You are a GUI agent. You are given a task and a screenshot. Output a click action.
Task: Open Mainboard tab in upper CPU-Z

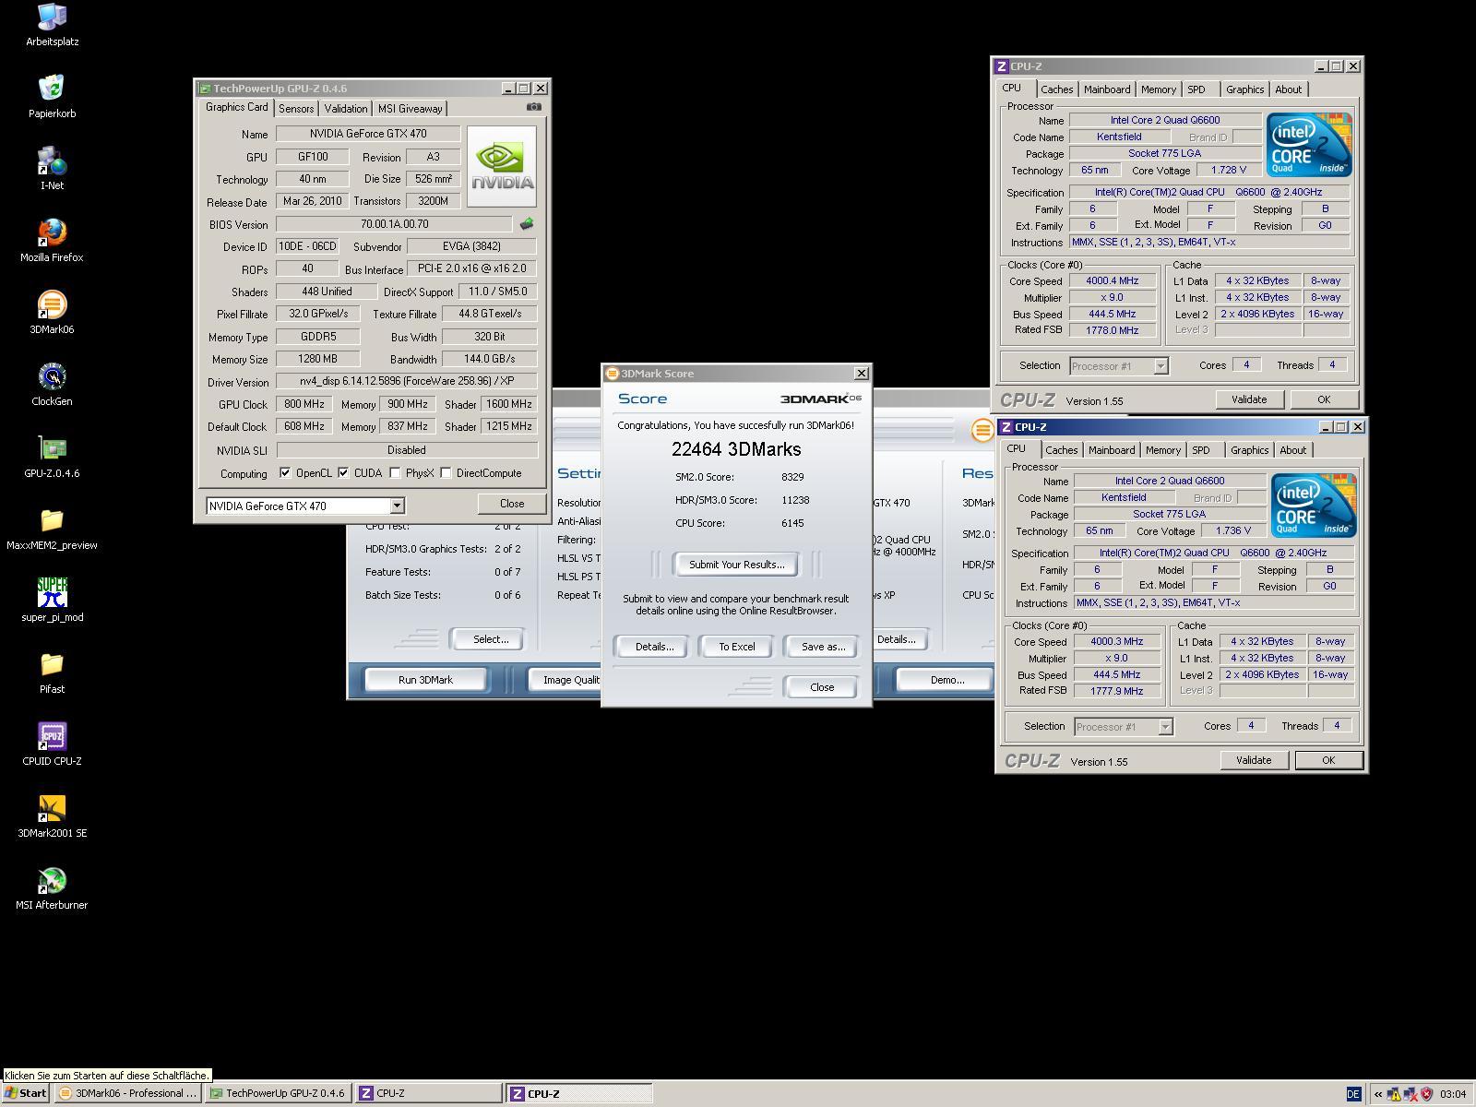[x=1107, y=89]
